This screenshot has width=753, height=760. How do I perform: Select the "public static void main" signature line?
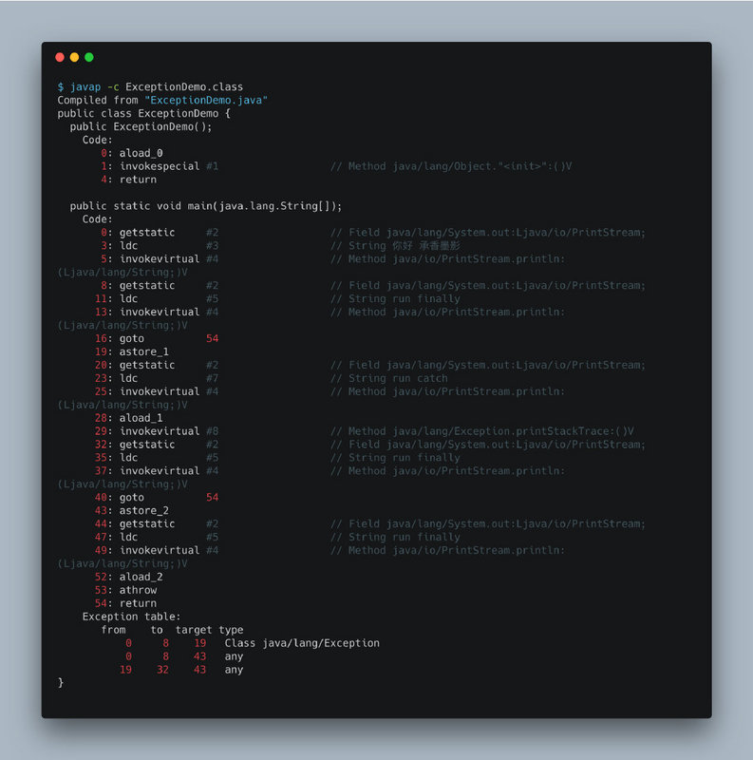206,206
